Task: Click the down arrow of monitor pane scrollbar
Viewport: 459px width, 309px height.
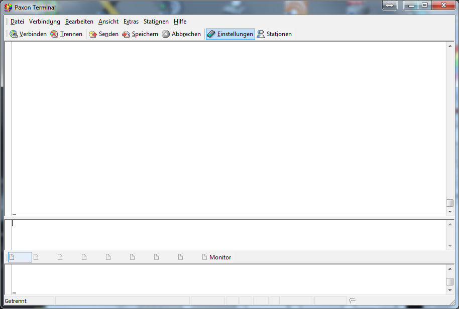Action: click(x=450, y=290)
